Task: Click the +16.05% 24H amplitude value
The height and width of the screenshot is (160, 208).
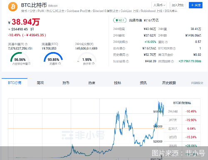Action: 150,42
